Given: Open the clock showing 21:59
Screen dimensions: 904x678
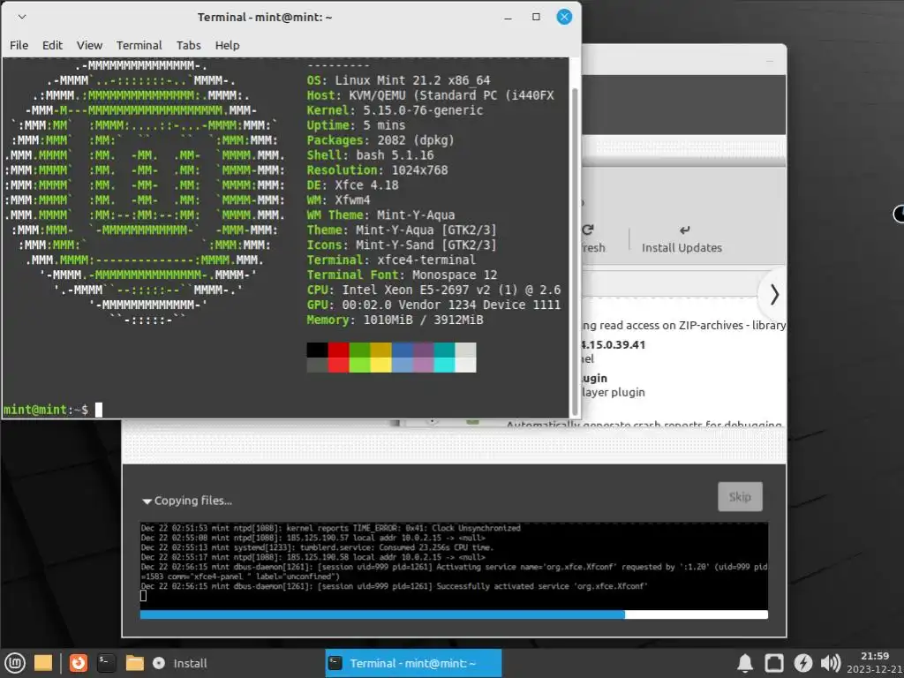Looking at the screenshot, I should pyautogui.click(x=875, y=662).
